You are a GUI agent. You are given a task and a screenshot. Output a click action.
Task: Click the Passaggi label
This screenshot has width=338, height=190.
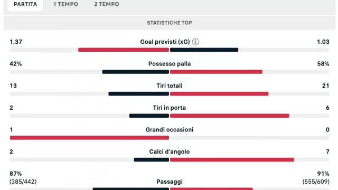pyautogui.click(x=170, y=182)
